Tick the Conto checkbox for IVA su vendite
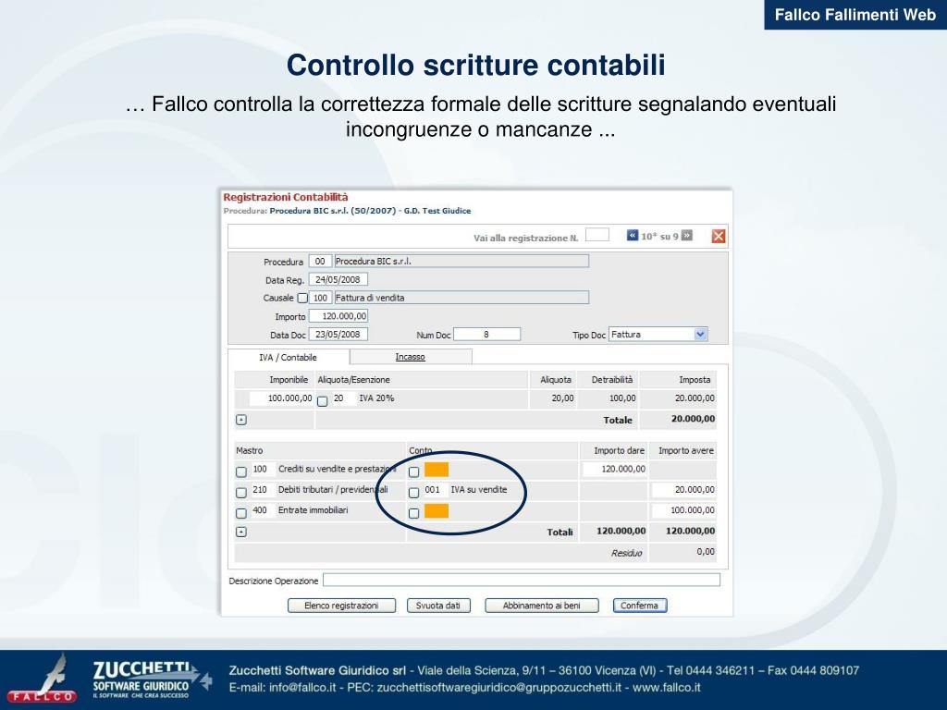Image resolution: width=947 pixels, height=710 pixels. pyautogui.click(x=413, y=493)
